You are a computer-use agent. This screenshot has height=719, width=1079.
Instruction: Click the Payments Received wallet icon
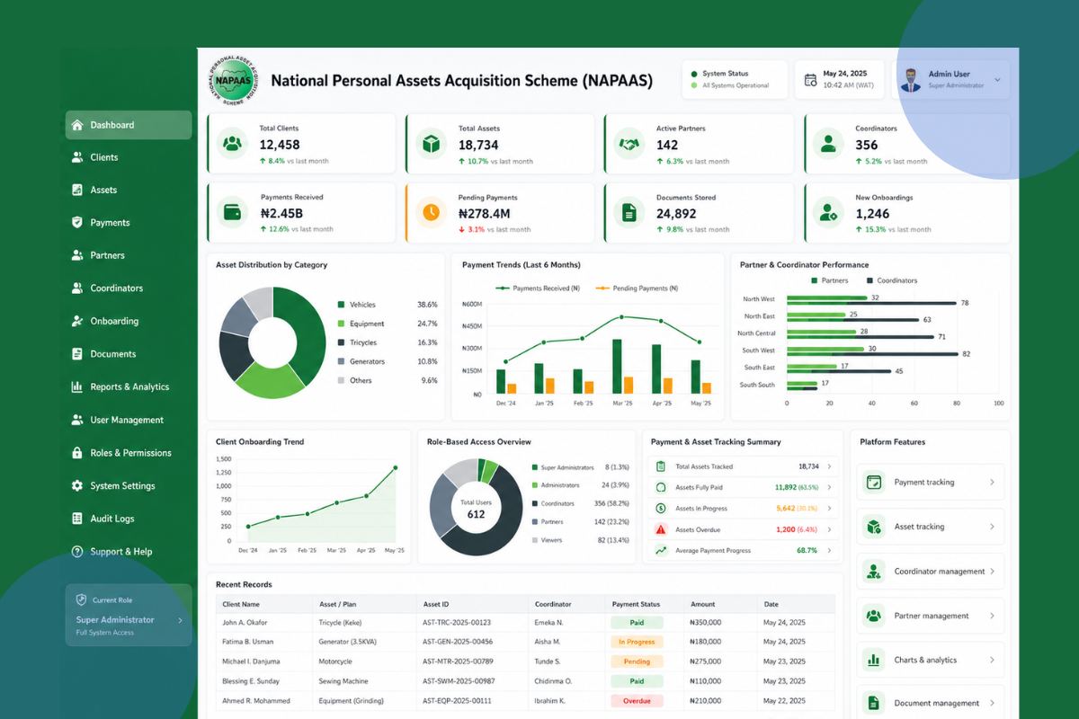233,213
